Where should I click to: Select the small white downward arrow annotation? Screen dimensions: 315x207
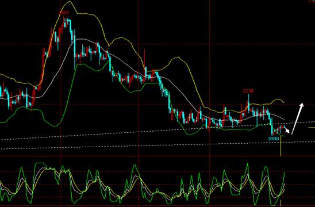[287, 131]
